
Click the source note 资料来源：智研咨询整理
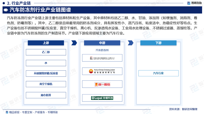click(x=183, y=109)
